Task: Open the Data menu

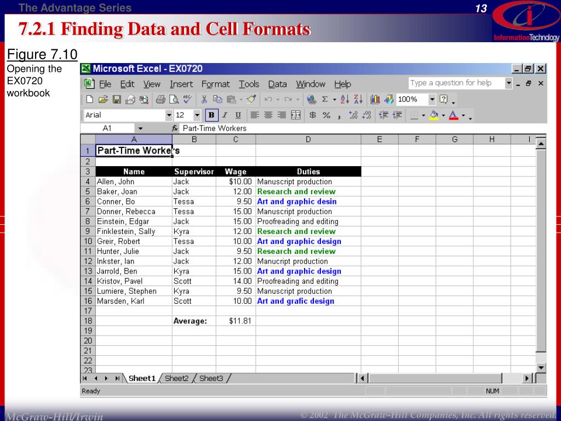Action: click(x=277, y=84)
